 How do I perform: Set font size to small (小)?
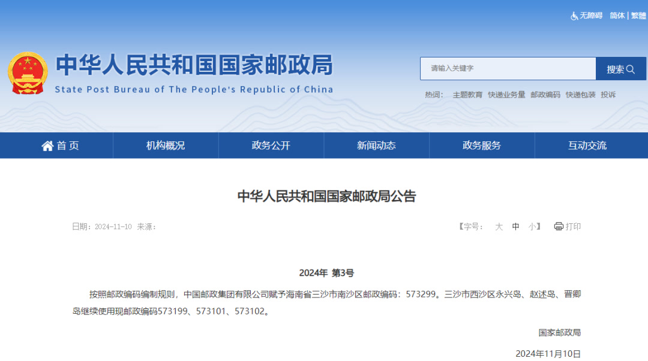532,227
